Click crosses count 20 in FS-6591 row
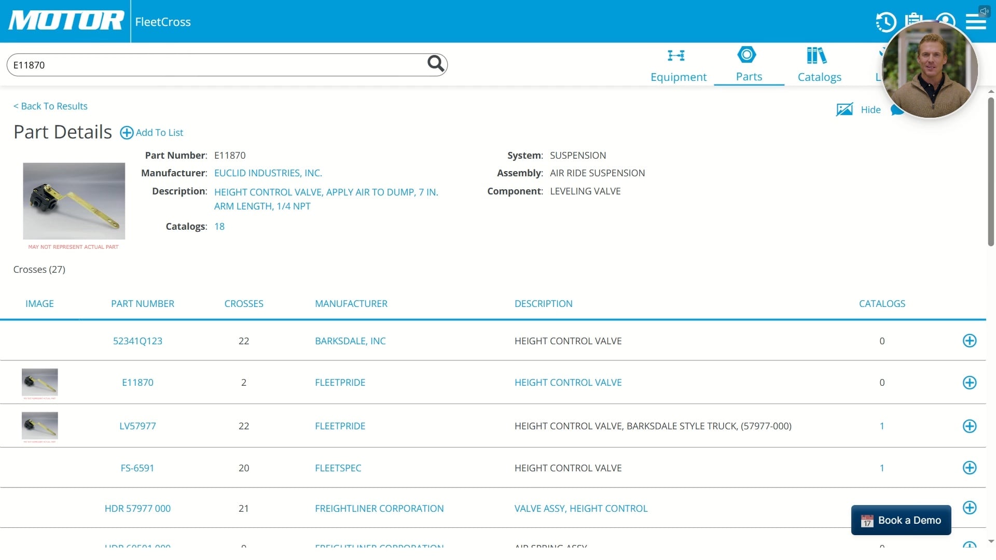996x560 pixels. [x=244, y=468]
